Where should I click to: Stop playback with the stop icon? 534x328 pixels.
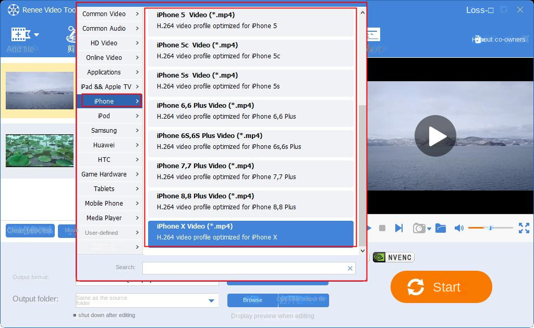click(383, 228)
